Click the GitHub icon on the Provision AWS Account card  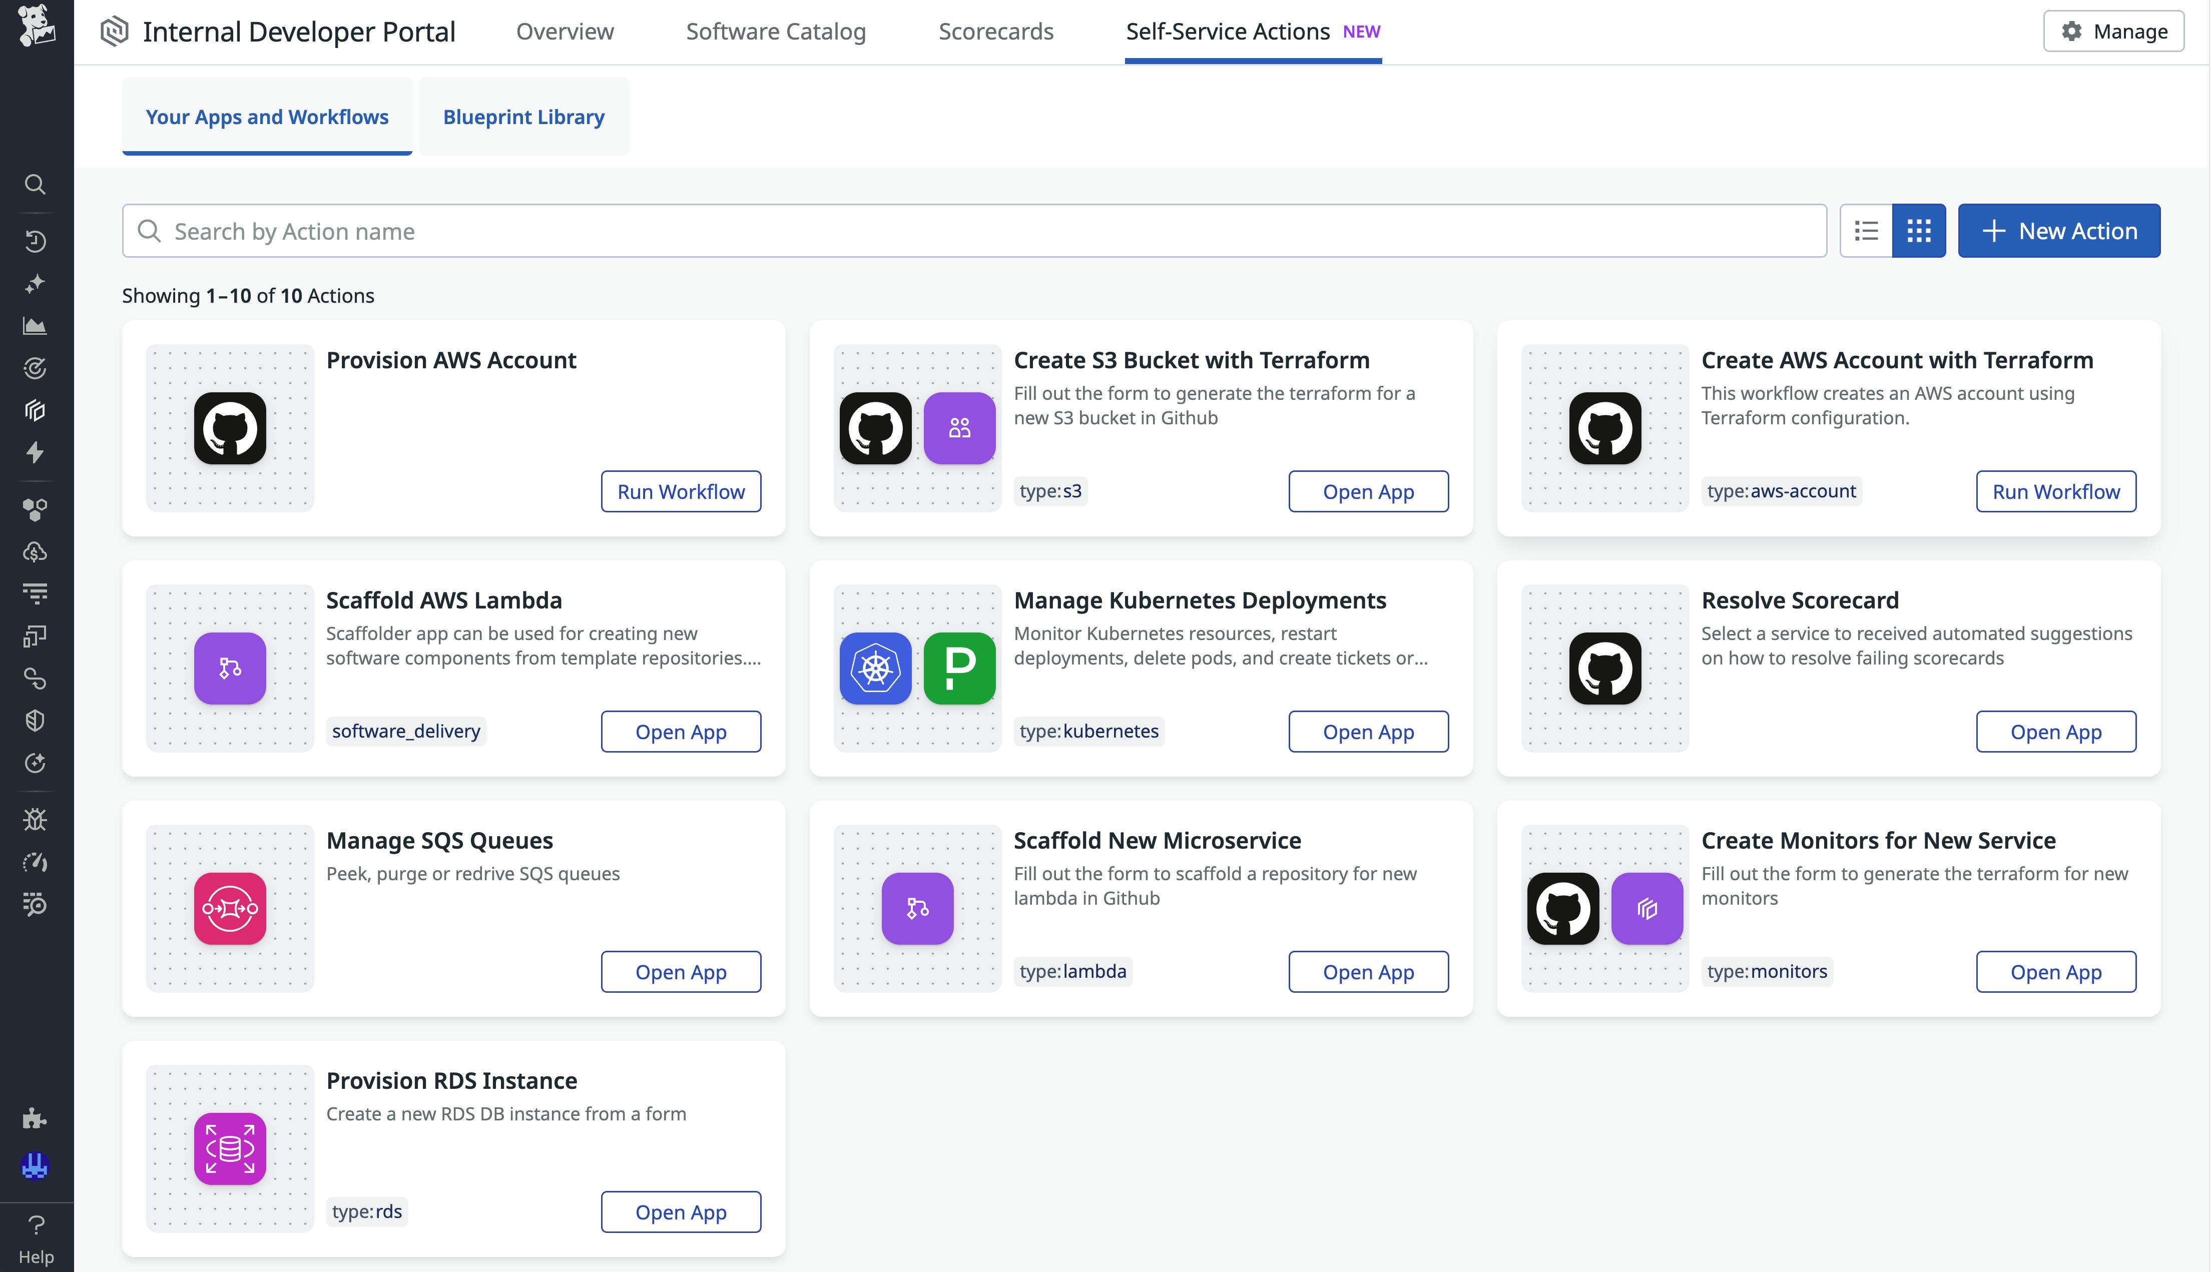tap(230, 427)
